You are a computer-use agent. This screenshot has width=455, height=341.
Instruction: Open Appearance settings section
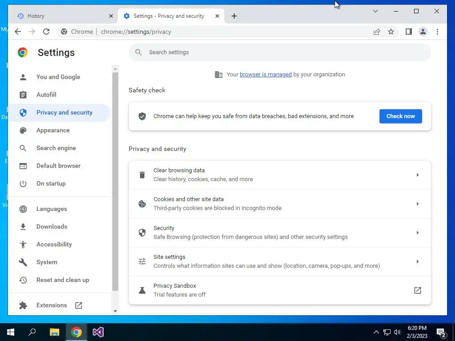pos(59,131)
